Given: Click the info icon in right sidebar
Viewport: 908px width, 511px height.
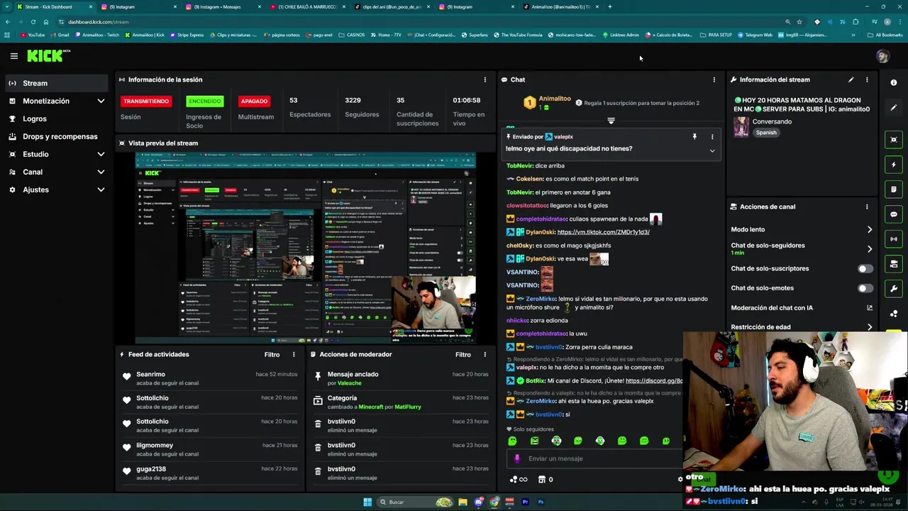Looking at the screenshot, I should 894,82.
